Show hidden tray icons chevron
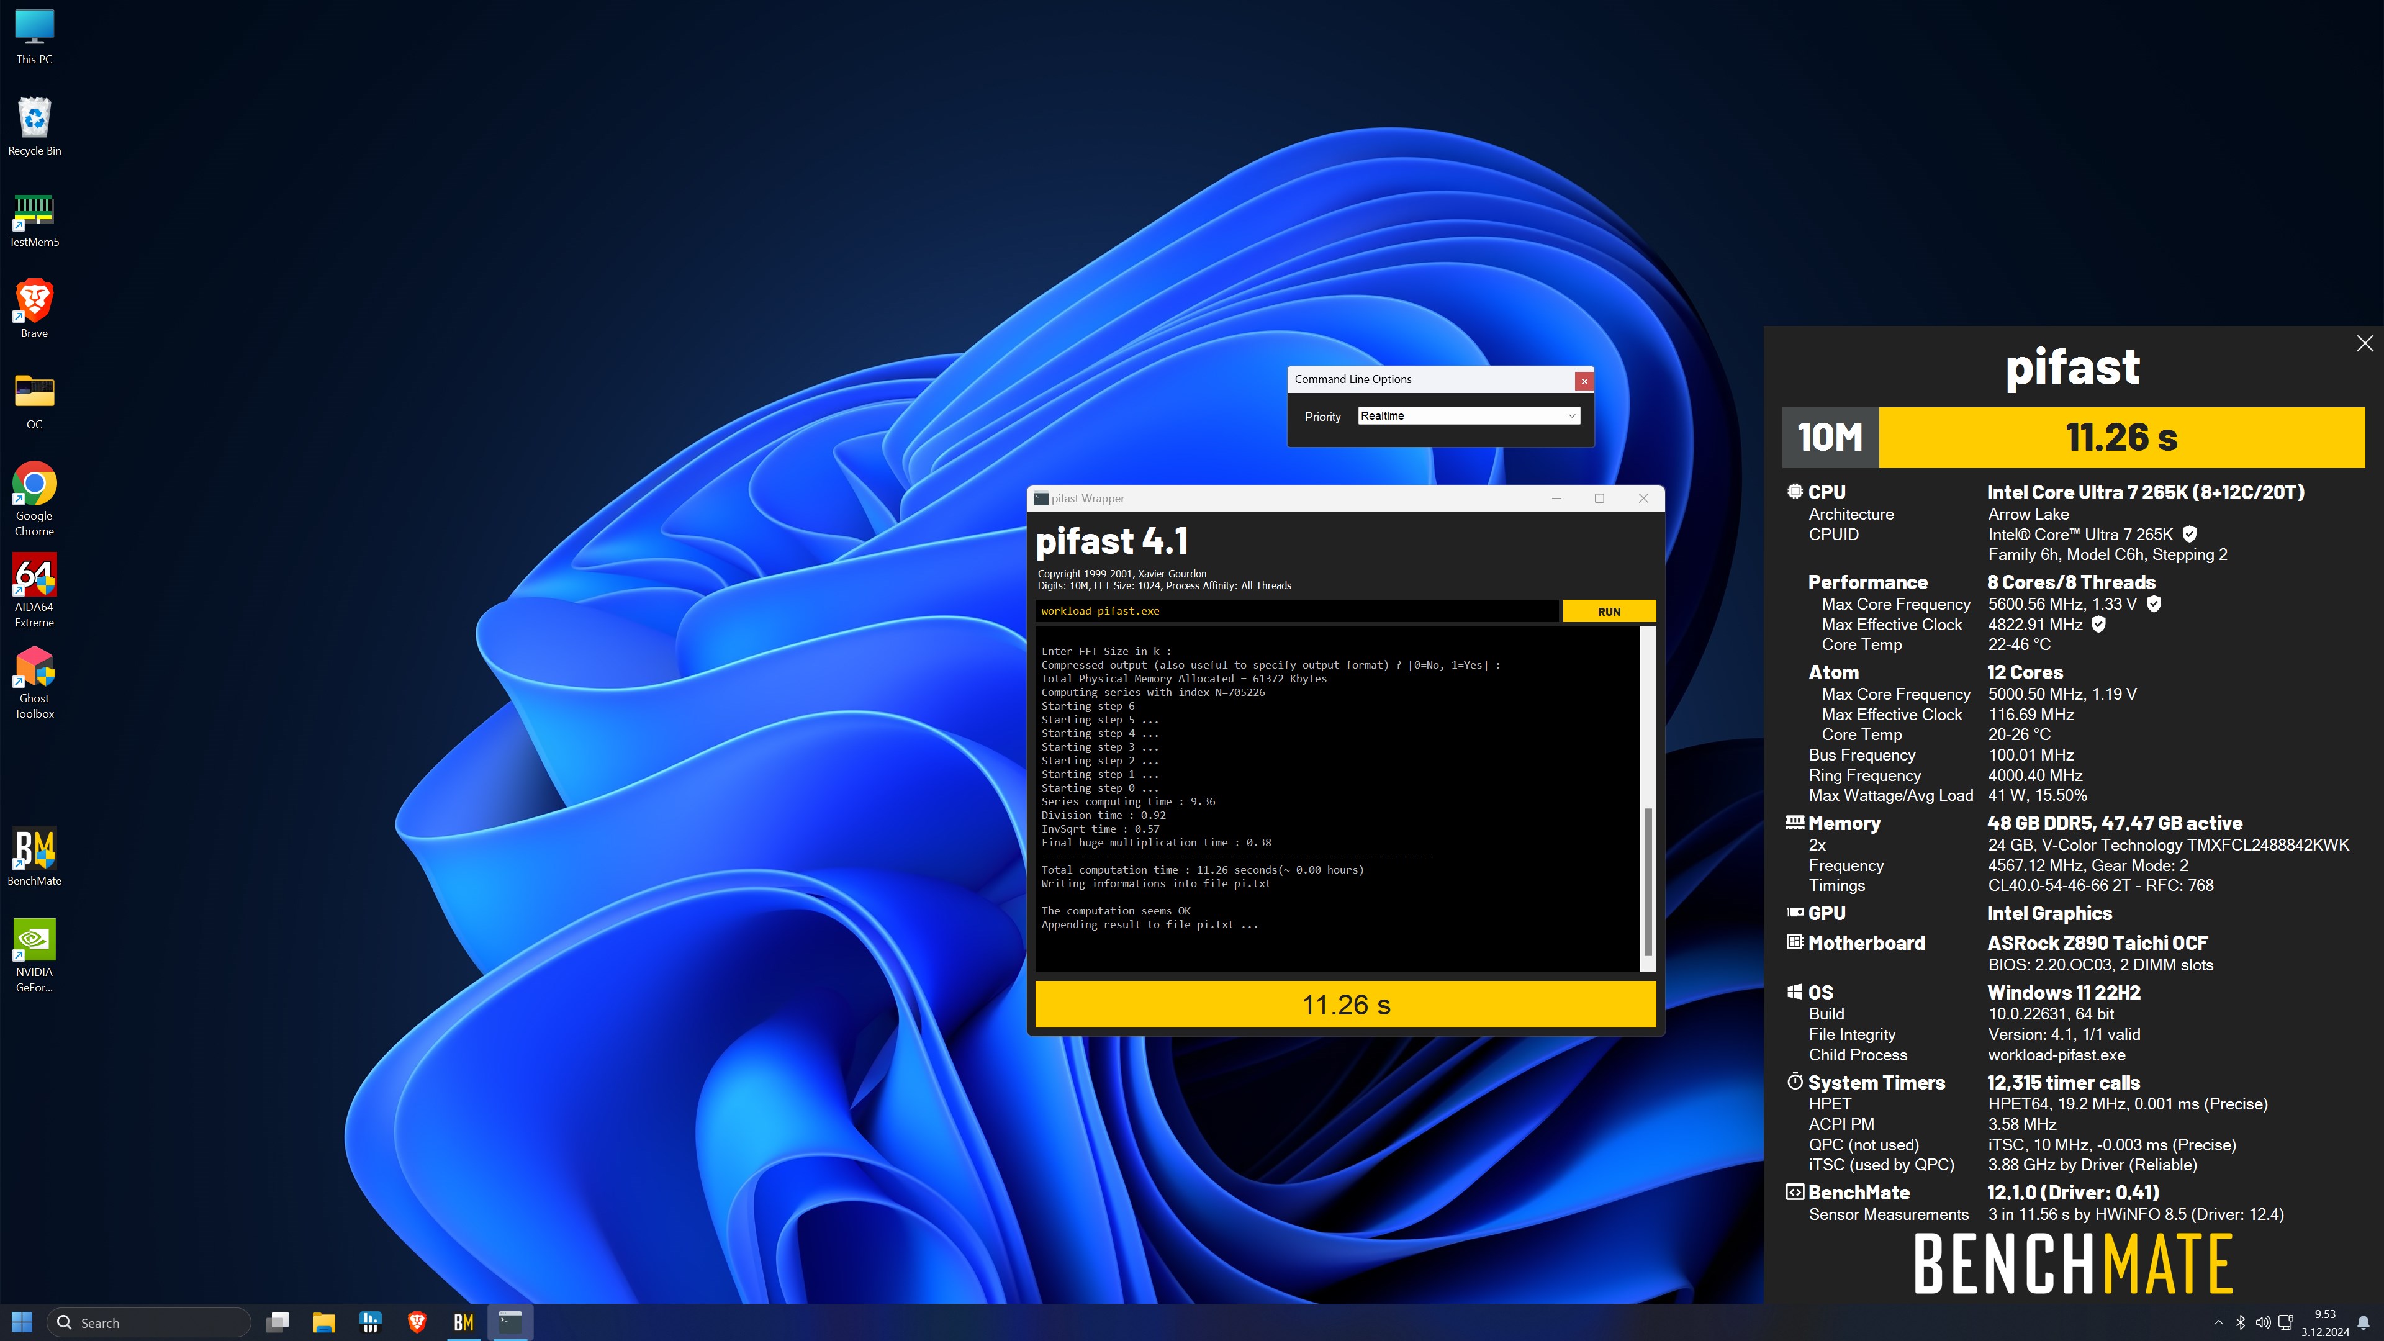Image resolution: width=2384 pixels, height=1341 pixels. click(2218, 1322)
